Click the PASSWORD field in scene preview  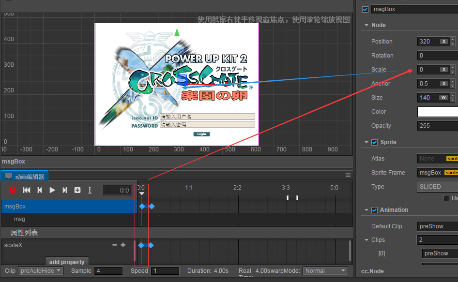pyautogui.click(x=207, y=125)
